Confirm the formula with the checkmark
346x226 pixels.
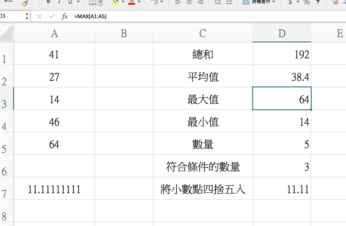pyautogui.click(x=52, y=16)
